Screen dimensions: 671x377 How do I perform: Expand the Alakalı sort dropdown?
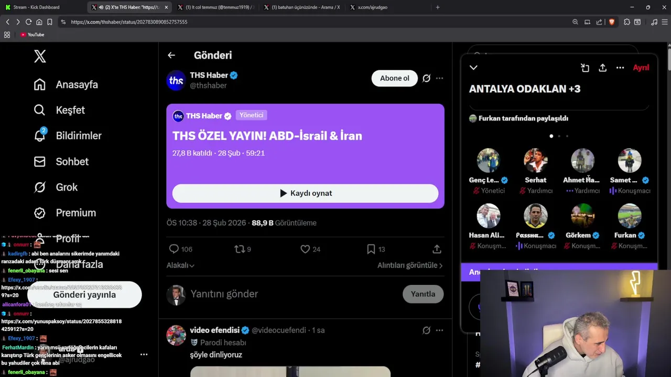pyautogui.click(x=180, y=265)
